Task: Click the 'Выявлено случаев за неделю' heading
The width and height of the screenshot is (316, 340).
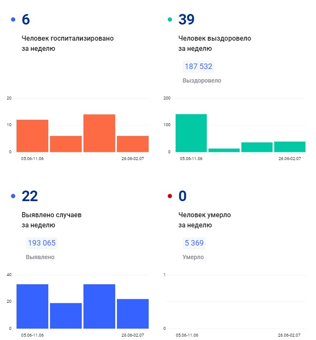Action: [52, 220]
